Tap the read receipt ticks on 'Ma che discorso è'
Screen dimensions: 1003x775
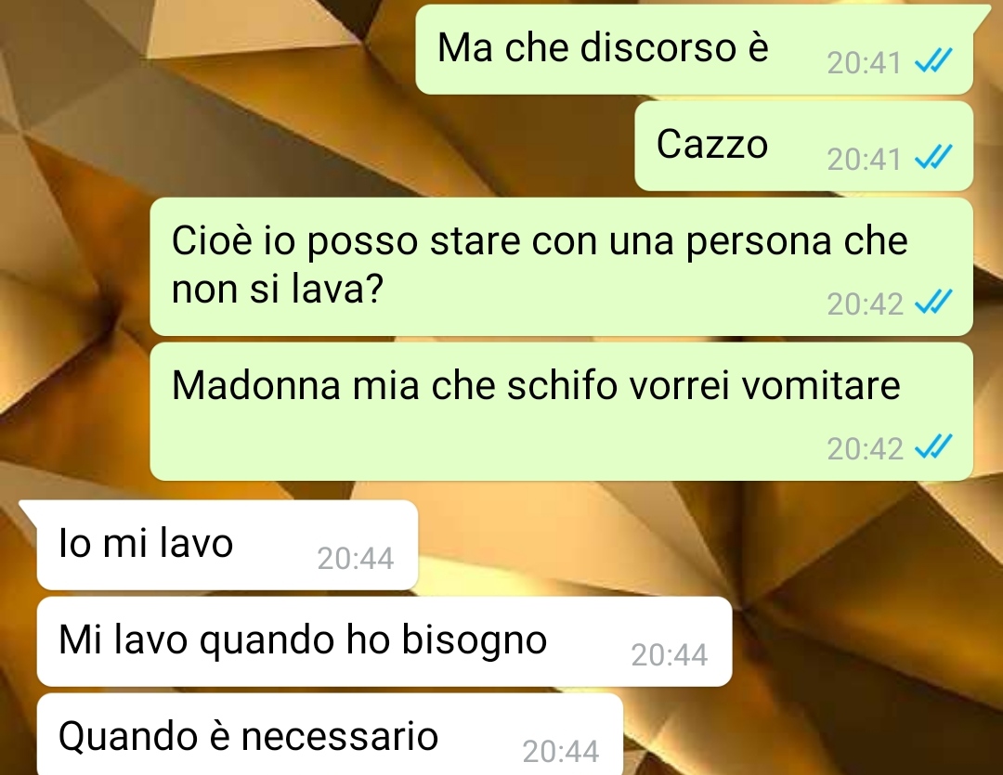pyautogui.click(x=933, y=61)
